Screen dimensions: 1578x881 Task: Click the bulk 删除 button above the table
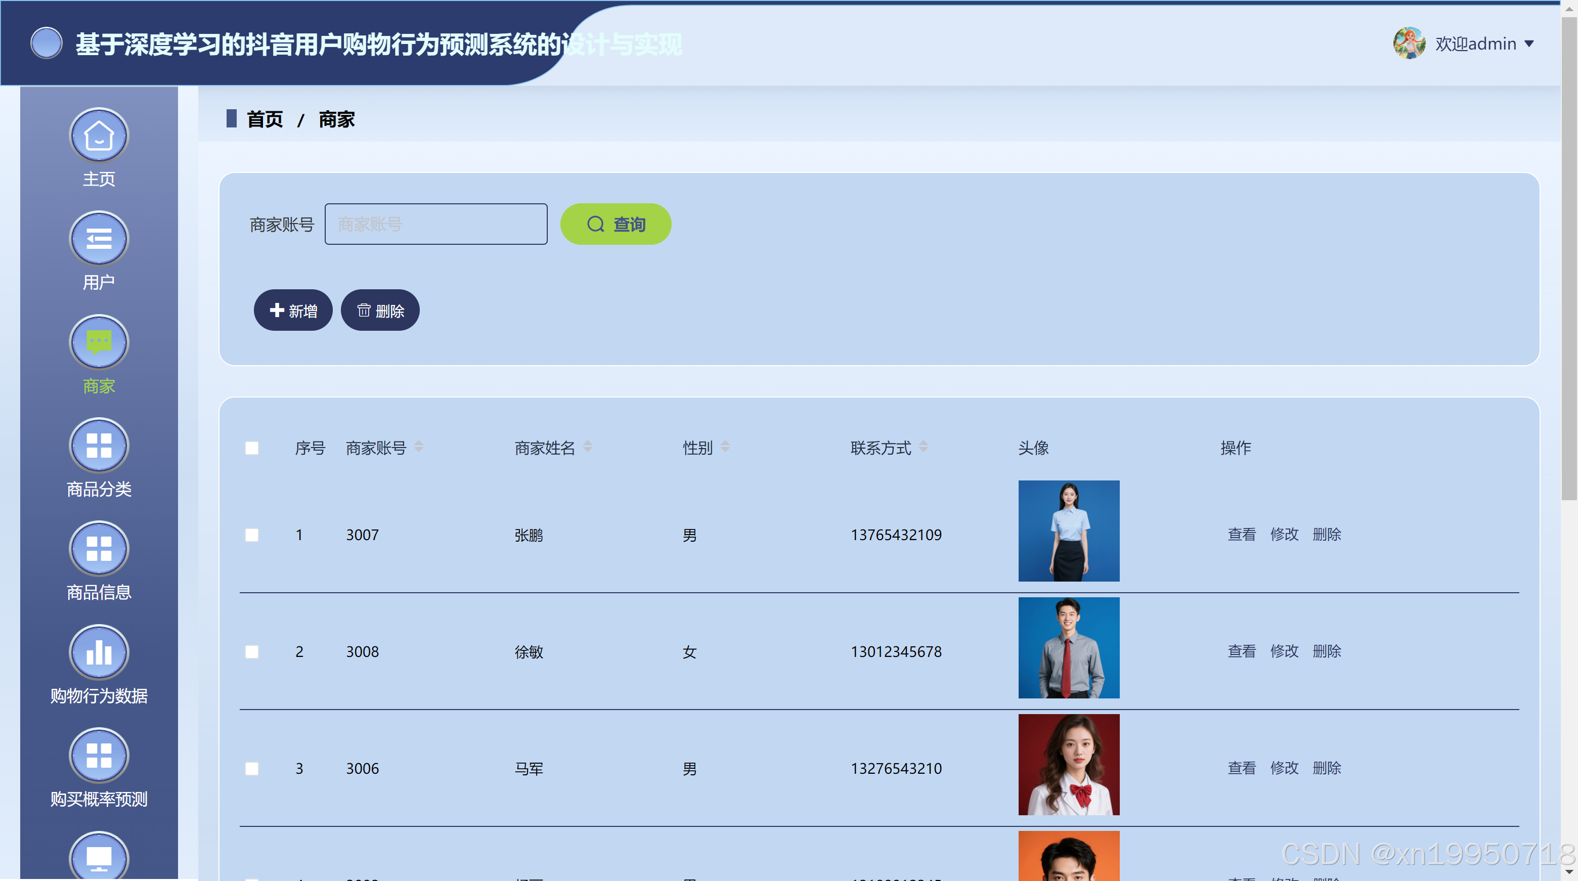(380, 310)
